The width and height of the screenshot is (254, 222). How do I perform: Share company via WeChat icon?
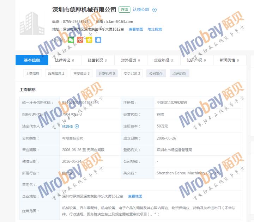click(71, 40)
